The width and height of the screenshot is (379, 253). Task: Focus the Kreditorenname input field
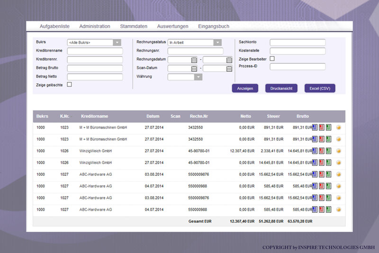(x=95, y=51)
